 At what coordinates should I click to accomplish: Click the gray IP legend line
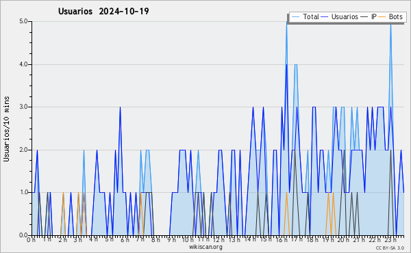tap(364, 17)
